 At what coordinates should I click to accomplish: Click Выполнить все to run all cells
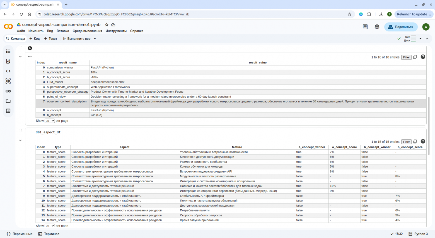click(77, 39)
